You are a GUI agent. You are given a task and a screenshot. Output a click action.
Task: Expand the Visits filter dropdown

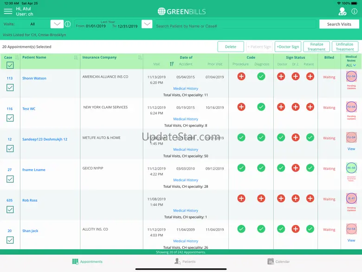[x=57, y=24]
